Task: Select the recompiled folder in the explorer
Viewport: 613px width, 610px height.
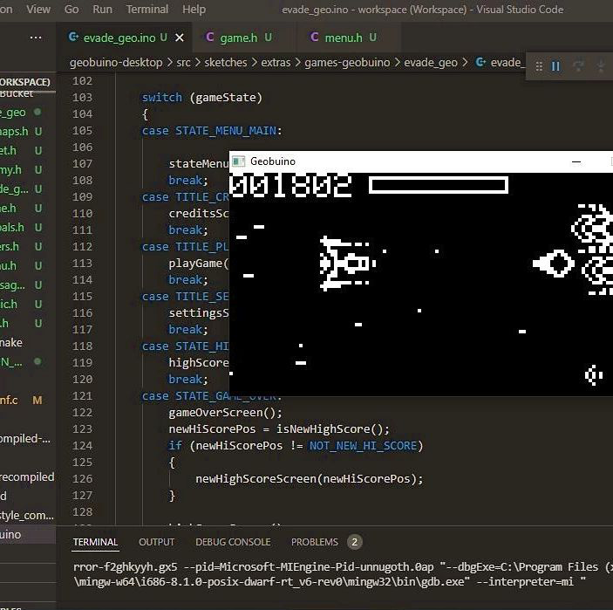Action: tap(27, 477)
